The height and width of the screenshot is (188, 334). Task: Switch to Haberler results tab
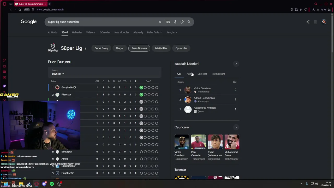[77, 32]
